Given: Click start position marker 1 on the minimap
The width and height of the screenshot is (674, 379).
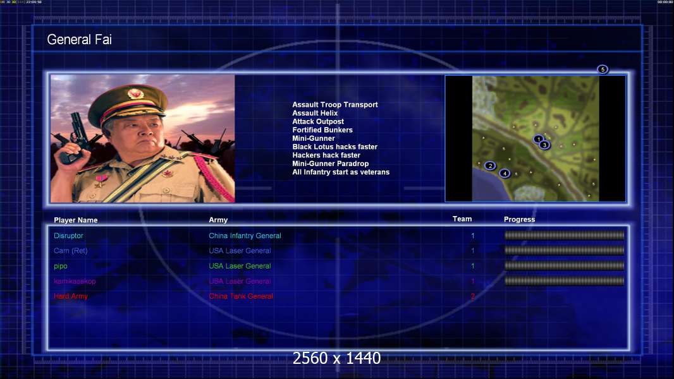Looking at the screenshot, I should click(538, 139).
